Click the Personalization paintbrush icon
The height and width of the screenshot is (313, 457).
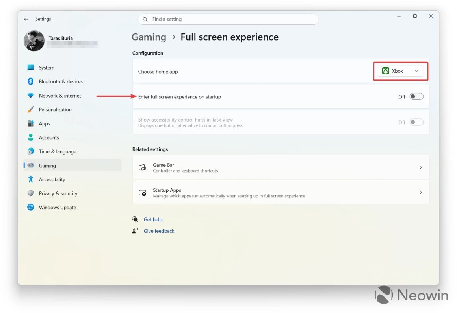[31, 110]
